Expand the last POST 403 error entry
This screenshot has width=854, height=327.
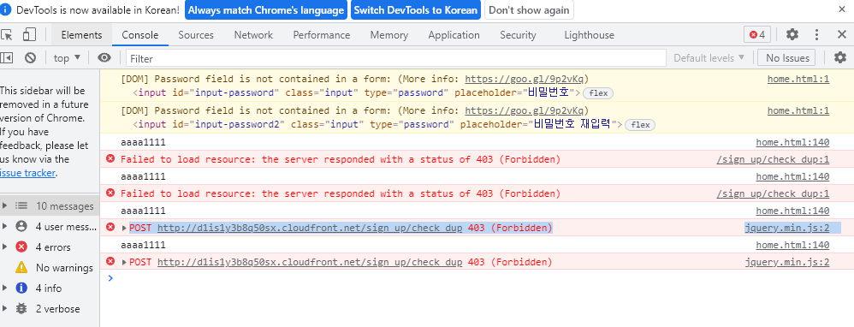tap(124, 263)
